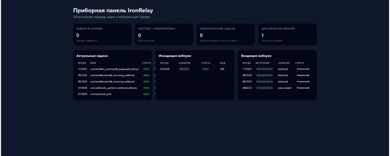Click the 'Входящие вебхуки' panel title

point(256,56)
